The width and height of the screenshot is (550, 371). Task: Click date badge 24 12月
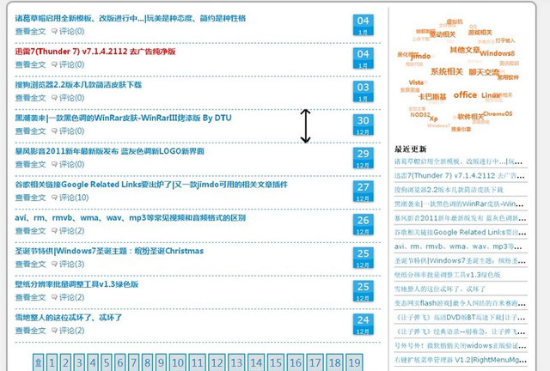pyautogui.click(x=363, y=325)
